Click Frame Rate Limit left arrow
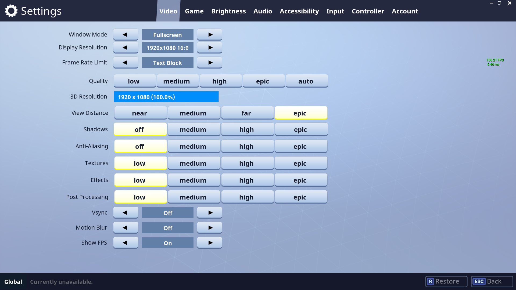 126,63
